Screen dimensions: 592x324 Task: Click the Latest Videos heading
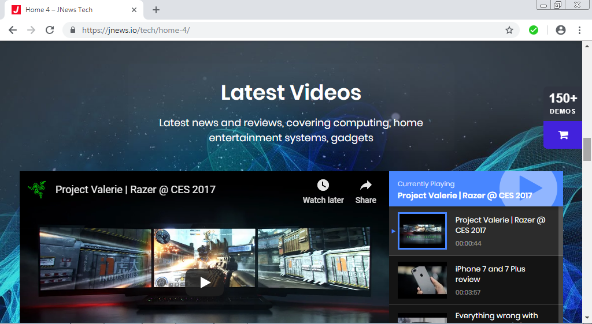click(x=291, y=93)
